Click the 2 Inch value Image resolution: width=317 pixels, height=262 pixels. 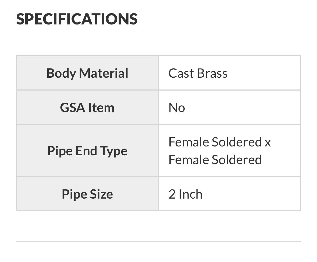click(x=186, y=194)
